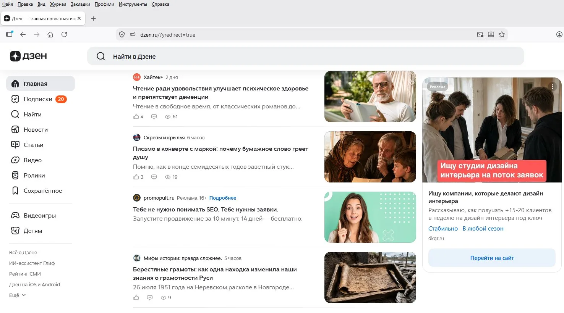Open the Рейтинг СМИ link
Viewport: 564px width, 313px height.
(25, 274)
